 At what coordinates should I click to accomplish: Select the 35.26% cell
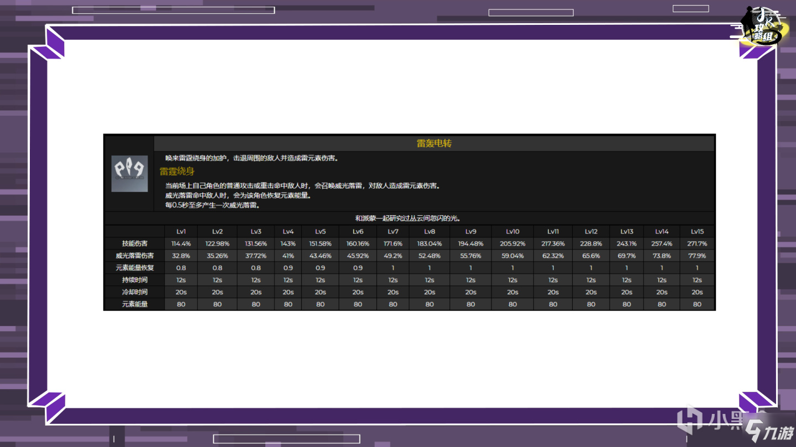217,256
